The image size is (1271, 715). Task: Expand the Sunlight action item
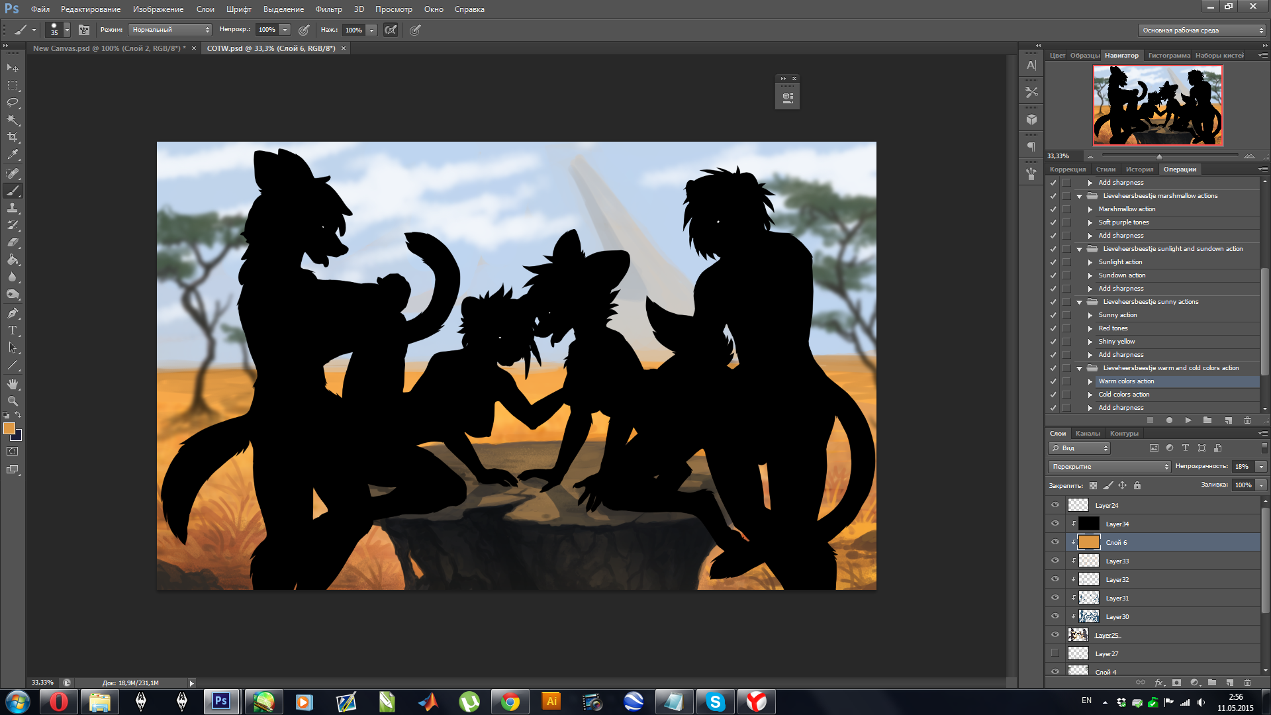[x=1090, y=262]
